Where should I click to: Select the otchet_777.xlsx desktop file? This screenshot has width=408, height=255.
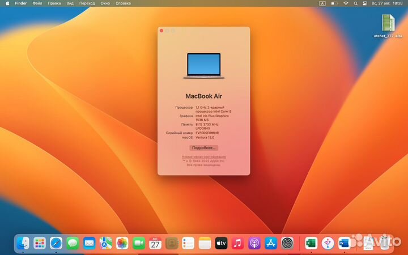tap(388, 26)
